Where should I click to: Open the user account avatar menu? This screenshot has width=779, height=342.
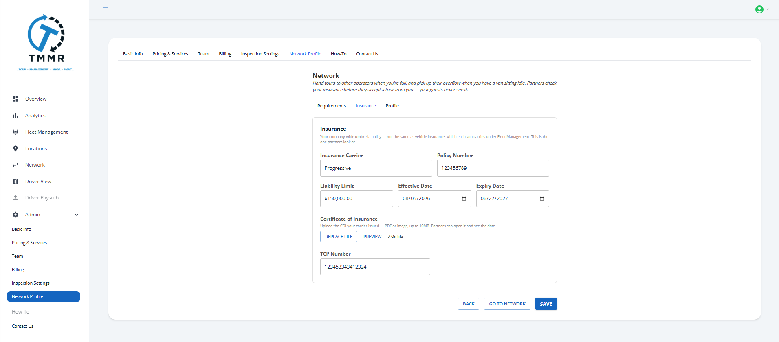tap(762, 9)
